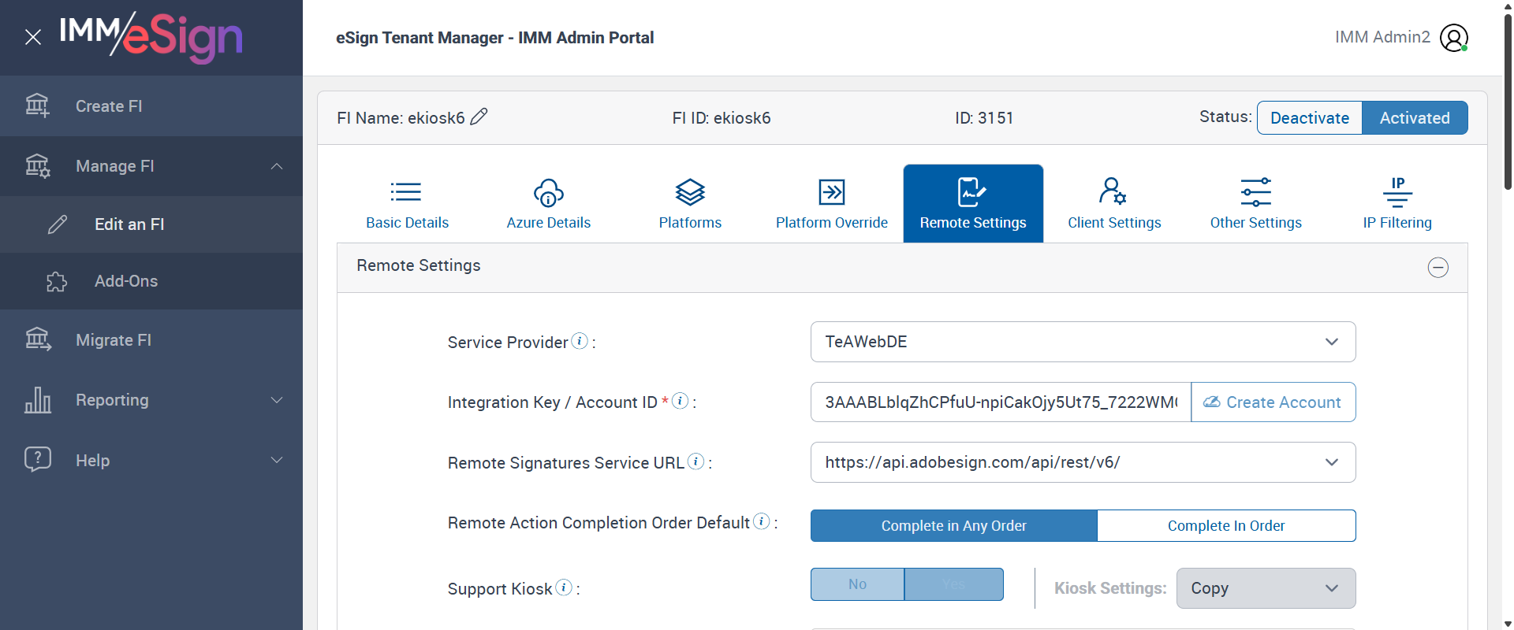The width and height of the screenshot is (1514, 630).
Task: Click the Create Account button
Action: coord(1273,402)
